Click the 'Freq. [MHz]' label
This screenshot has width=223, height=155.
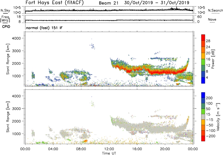(5, 19)
